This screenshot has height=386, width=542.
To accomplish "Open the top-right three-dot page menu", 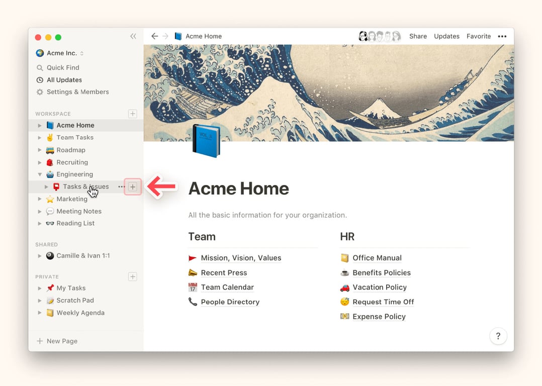I will [x=502, y=36].
